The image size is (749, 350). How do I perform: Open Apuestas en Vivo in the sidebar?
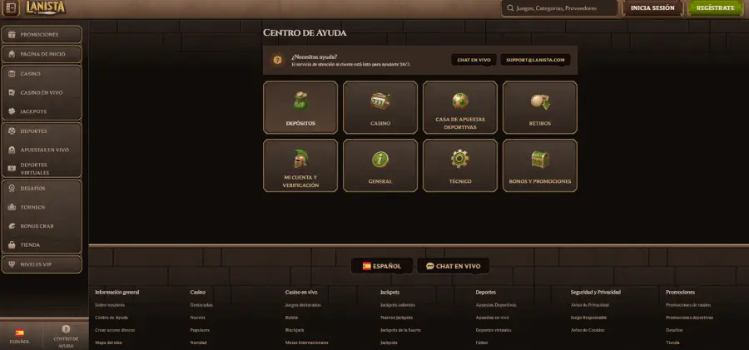[42, 150]
